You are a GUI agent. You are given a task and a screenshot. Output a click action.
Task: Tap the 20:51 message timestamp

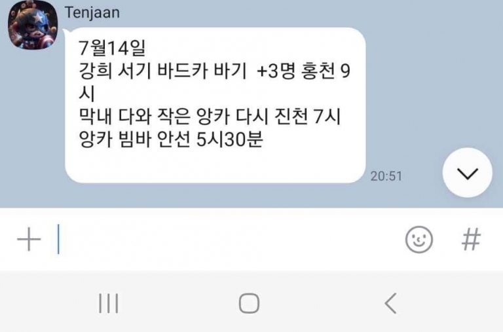(386, 176)
